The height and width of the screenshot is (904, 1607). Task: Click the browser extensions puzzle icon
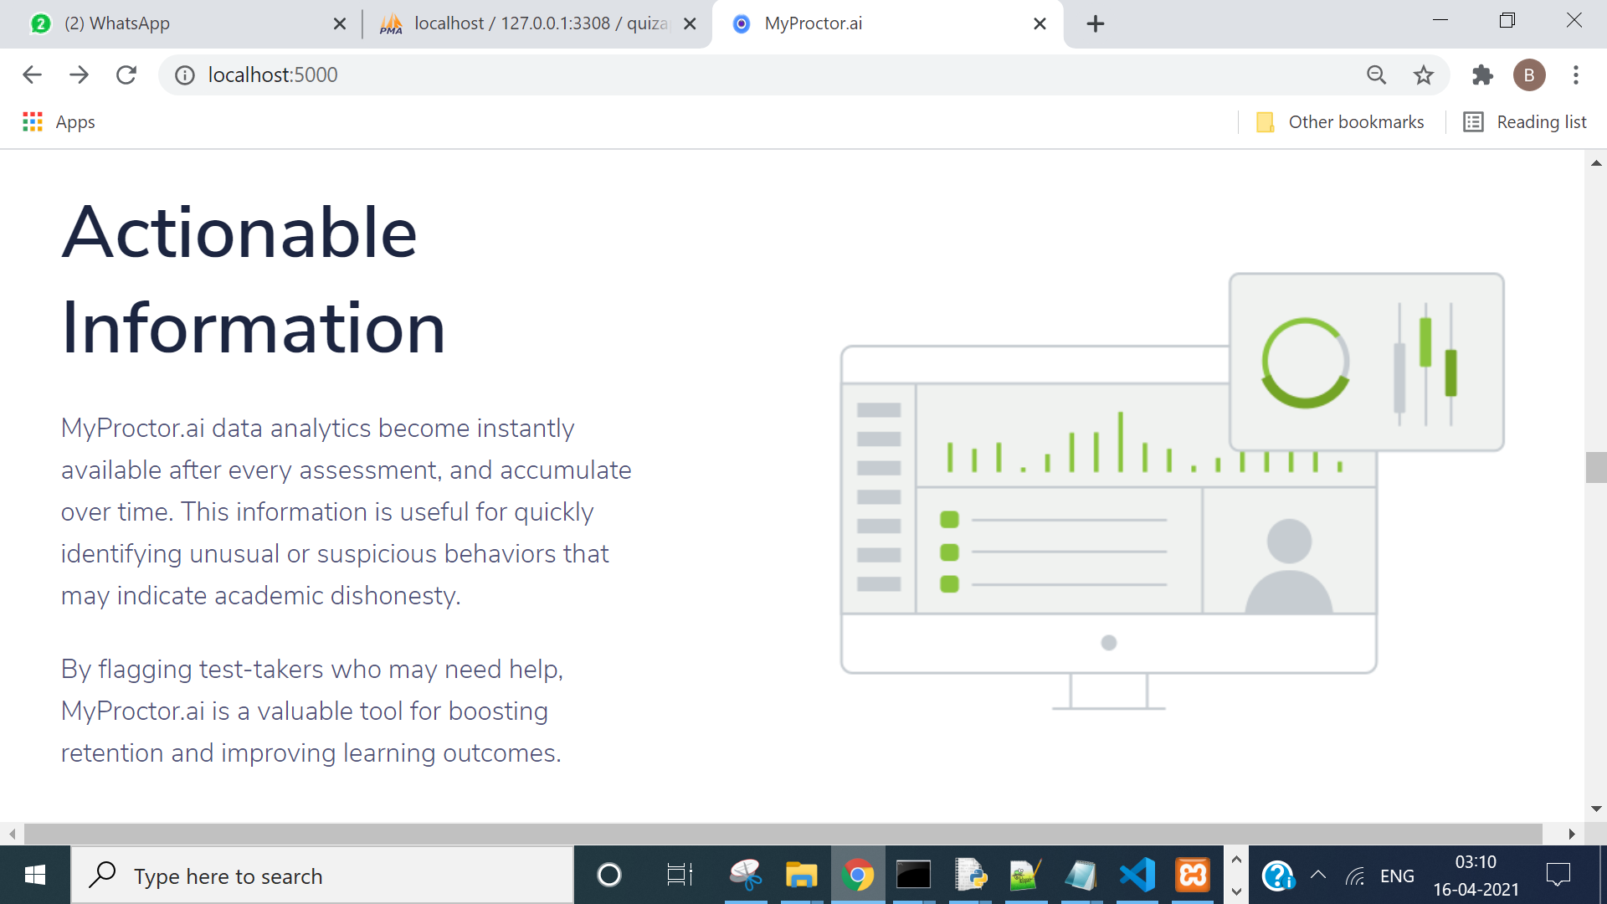click(1482, 74)
